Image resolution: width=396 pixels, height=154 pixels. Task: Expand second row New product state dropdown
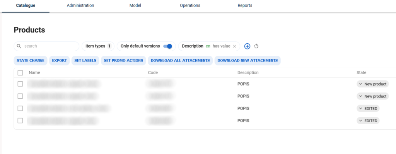click(372, 96)
